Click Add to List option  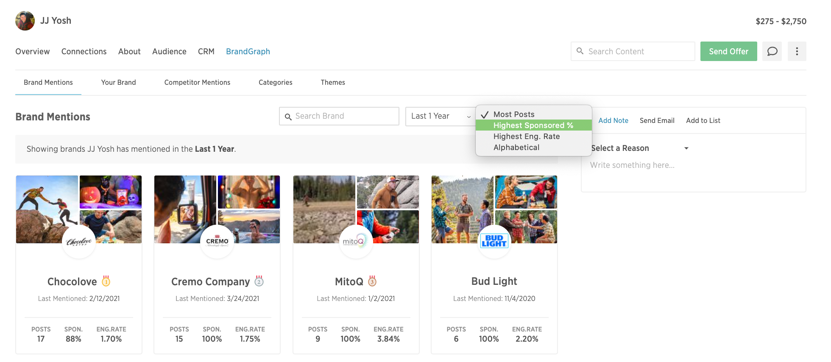click(x=703, y=120)
